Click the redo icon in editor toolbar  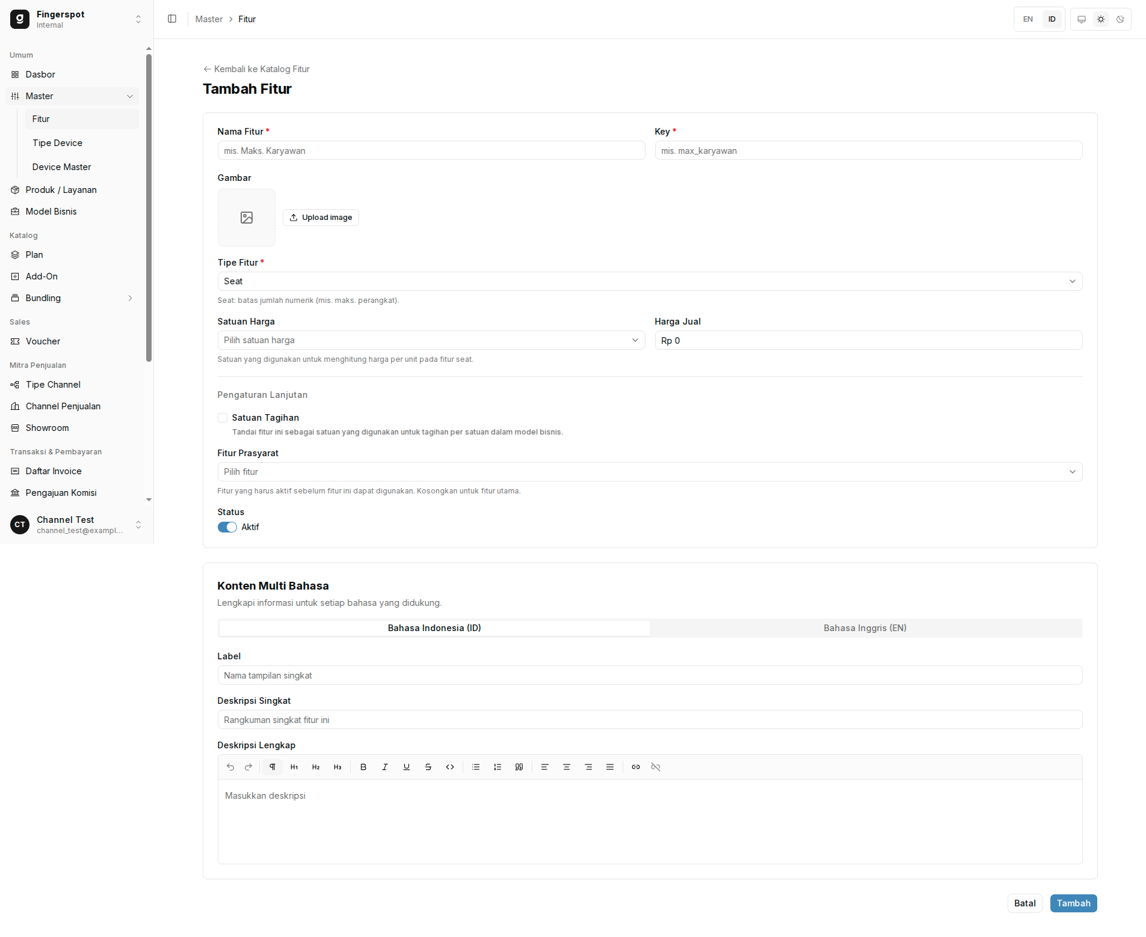248,767
